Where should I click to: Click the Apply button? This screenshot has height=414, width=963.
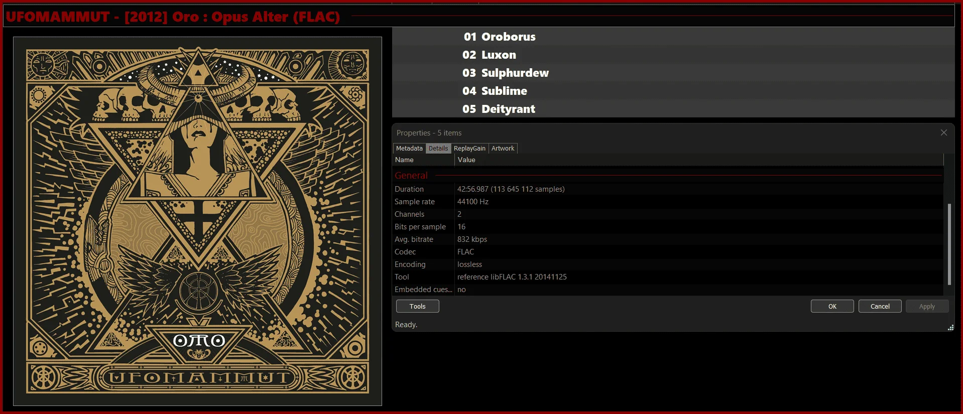pyautogui.click(x=927, y=306)
